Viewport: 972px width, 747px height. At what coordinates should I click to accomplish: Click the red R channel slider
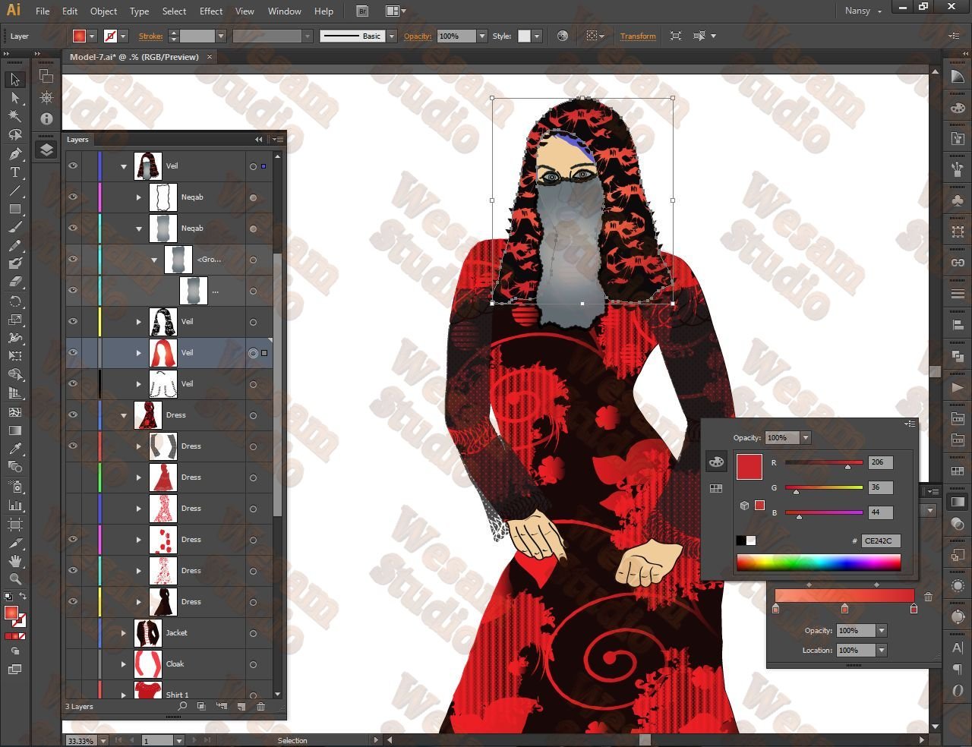824,462
